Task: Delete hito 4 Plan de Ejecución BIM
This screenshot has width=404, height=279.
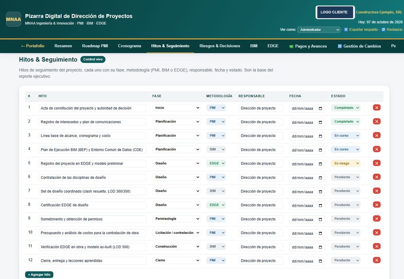Action: click(x=376, y=149)
